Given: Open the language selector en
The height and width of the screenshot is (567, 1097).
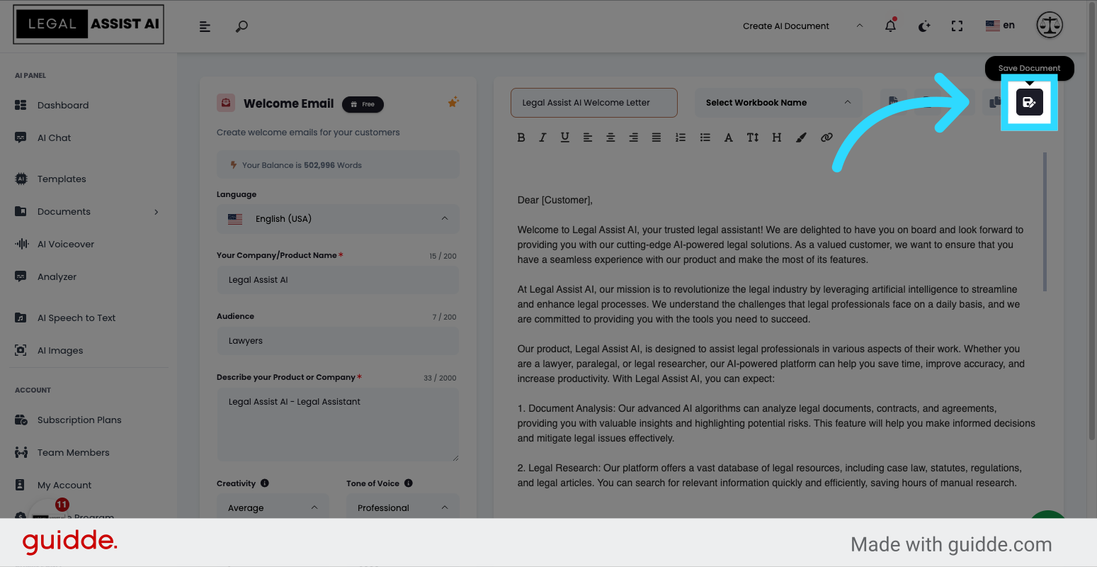Looking at the screenshot, I should 1000,26.
